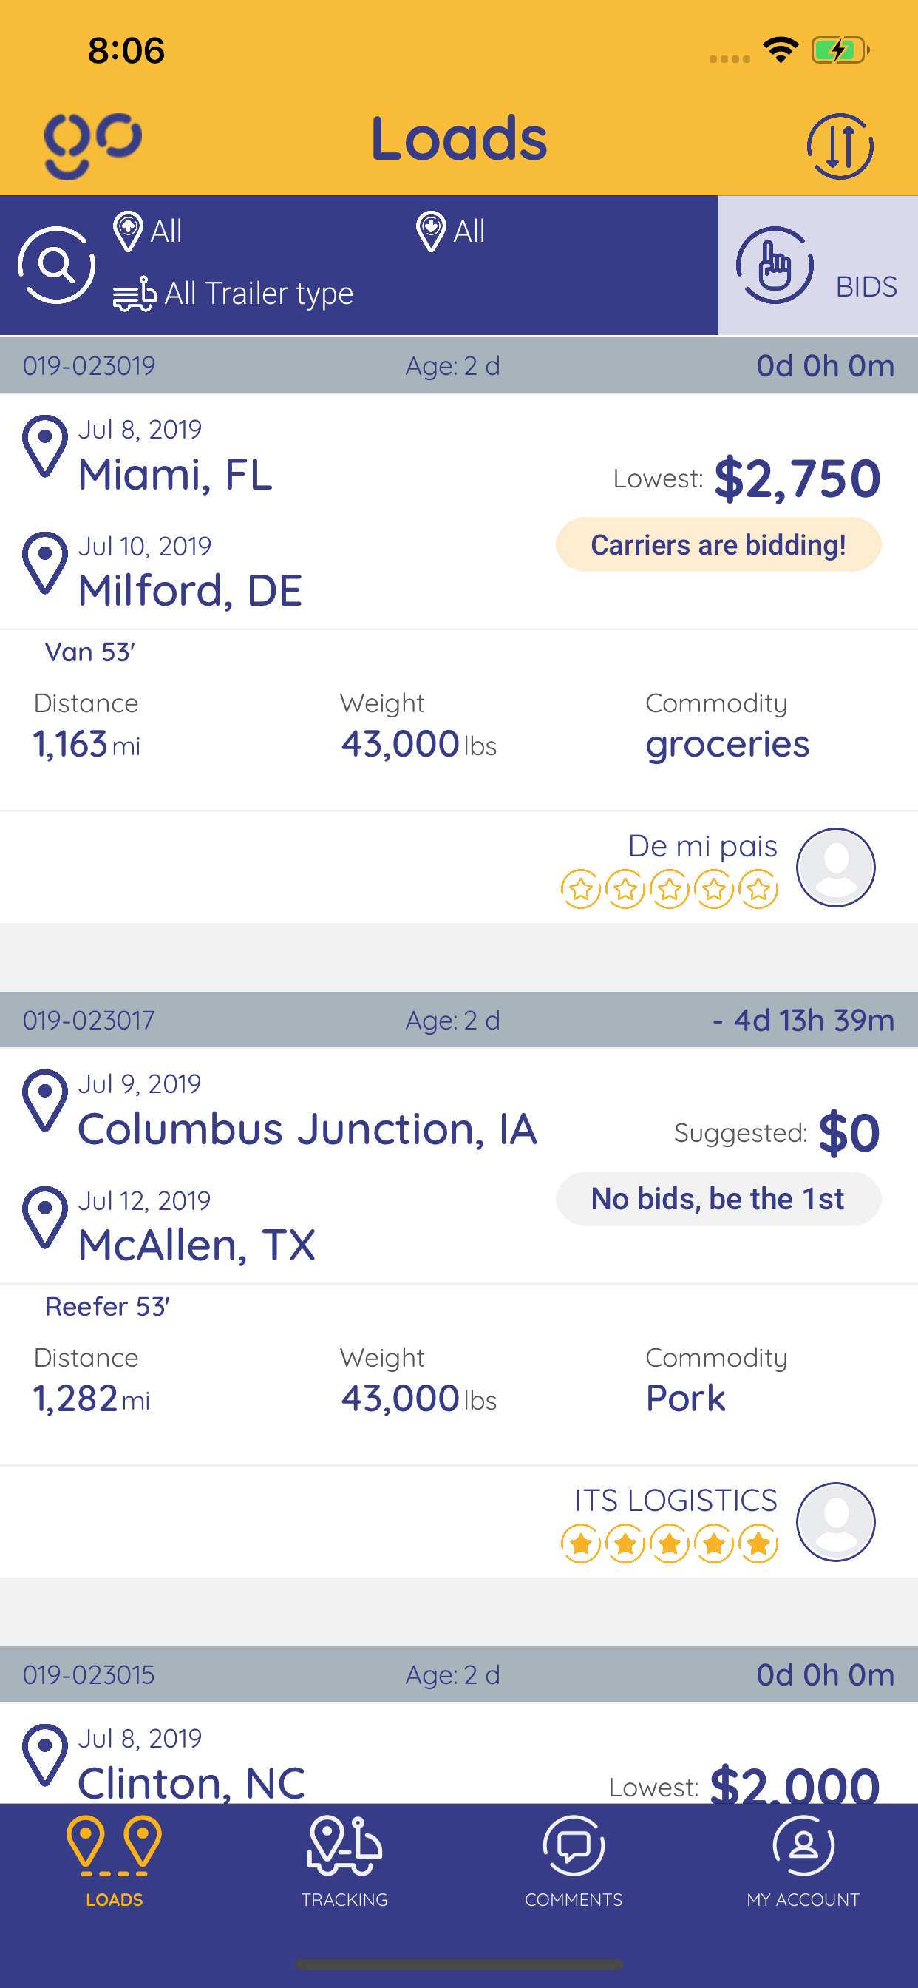Tap the Carriers are bidding! button
Viewport: 918px width, 1988px height.
718,545
